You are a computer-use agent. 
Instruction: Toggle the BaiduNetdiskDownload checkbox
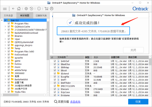tap(9, 33)
